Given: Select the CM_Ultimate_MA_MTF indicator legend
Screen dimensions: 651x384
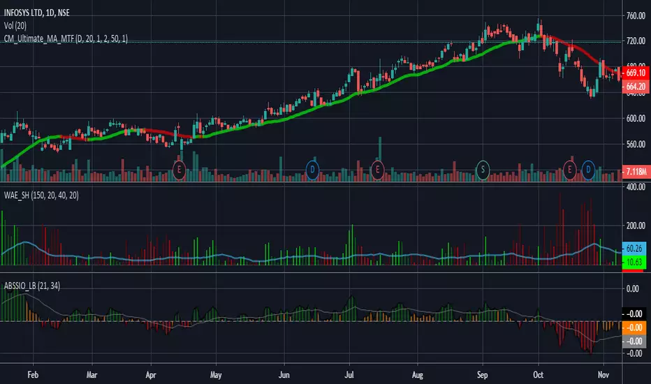Looking at the screenshot, I should tap(66, 38).
